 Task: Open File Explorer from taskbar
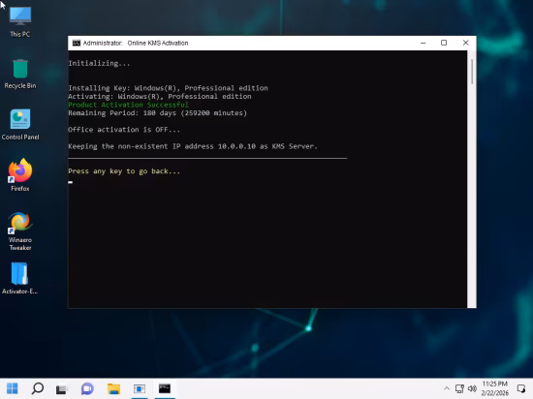tap(113, 388)
